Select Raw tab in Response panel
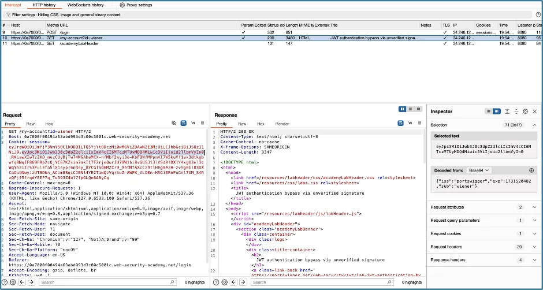 242,124
